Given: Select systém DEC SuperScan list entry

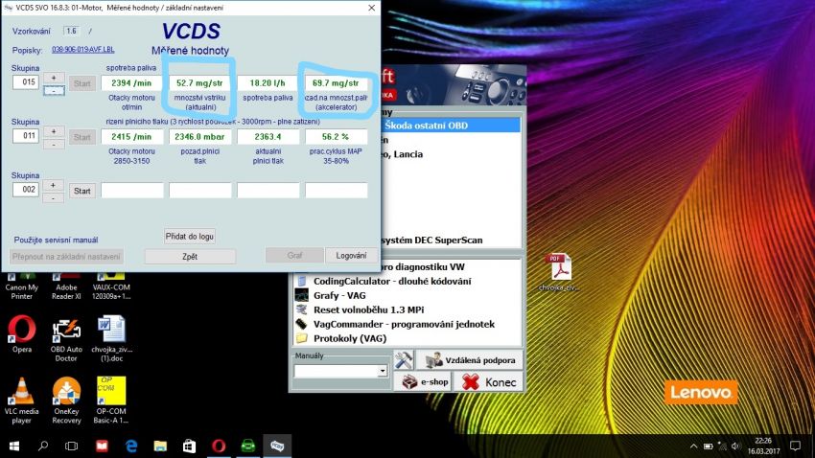Looking at the screenshot, I should pos(431,240).
